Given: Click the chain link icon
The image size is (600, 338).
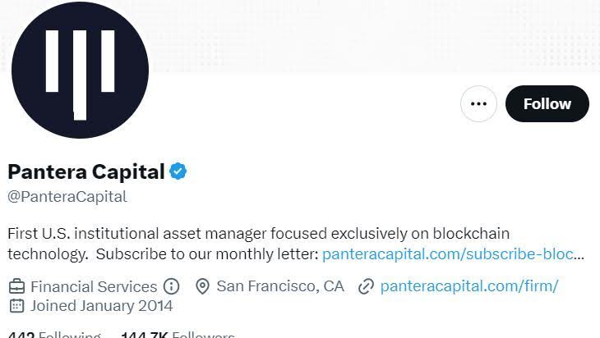Looking at the screenshot, I should point(366,286).
